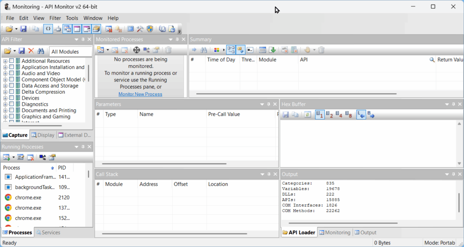464x247 pixels.
Task: Click the open book help icon
Action: click(162, 28)
